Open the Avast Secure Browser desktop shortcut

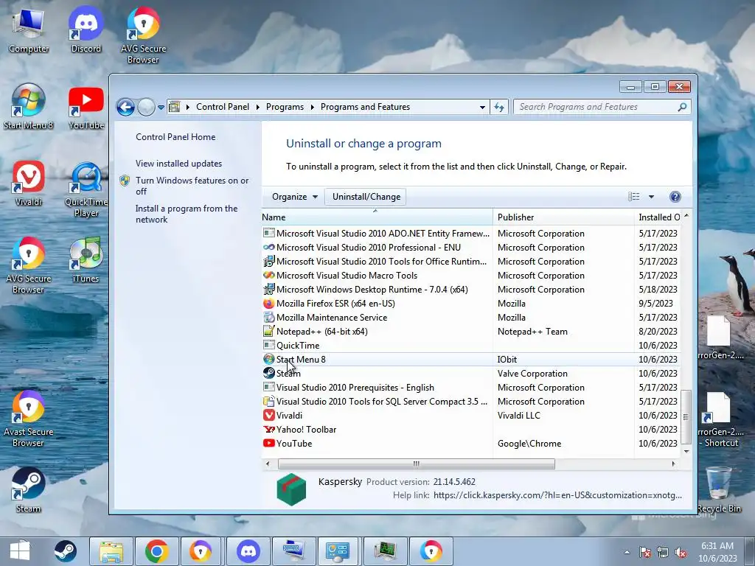pos(29,419)
